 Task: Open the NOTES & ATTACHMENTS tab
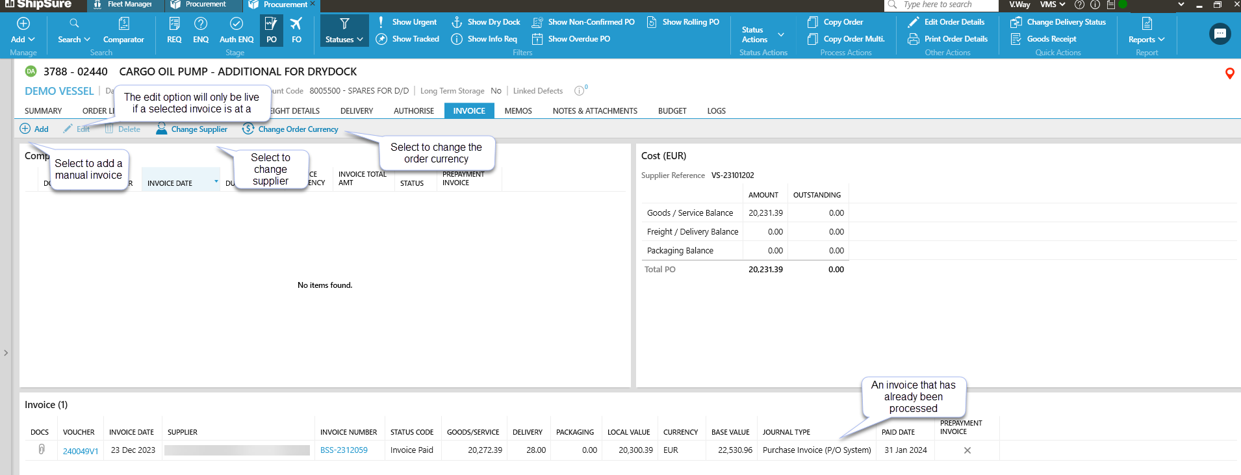coord(595,111)
